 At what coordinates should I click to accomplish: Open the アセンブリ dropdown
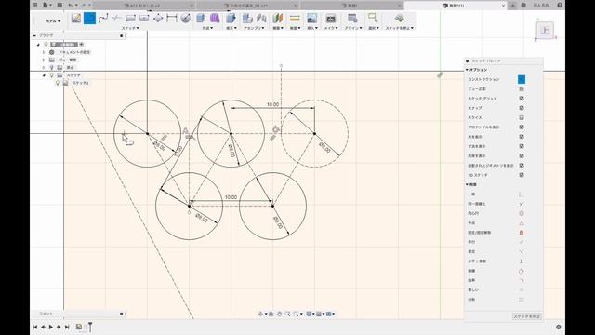tap(254, 28)
